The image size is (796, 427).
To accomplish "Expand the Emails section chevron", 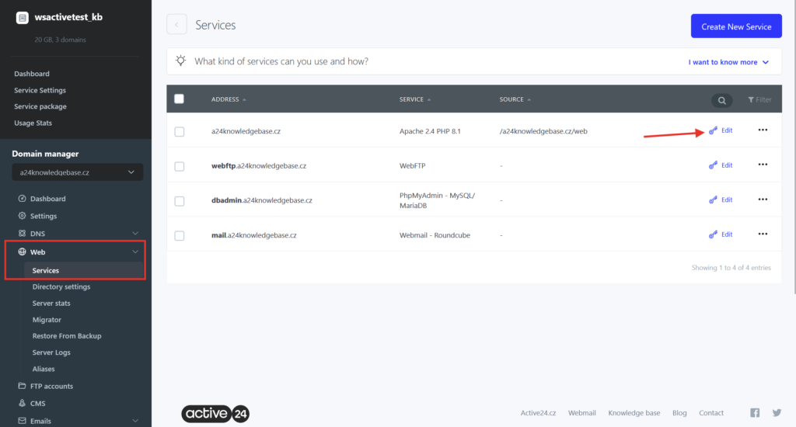I will pos(135,421).
